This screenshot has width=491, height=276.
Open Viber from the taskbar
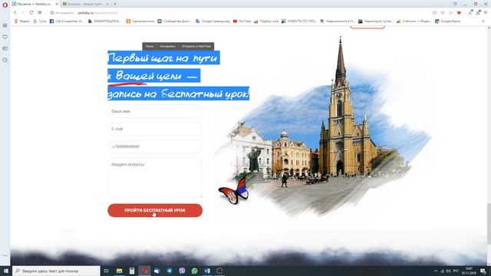[182, 271]
